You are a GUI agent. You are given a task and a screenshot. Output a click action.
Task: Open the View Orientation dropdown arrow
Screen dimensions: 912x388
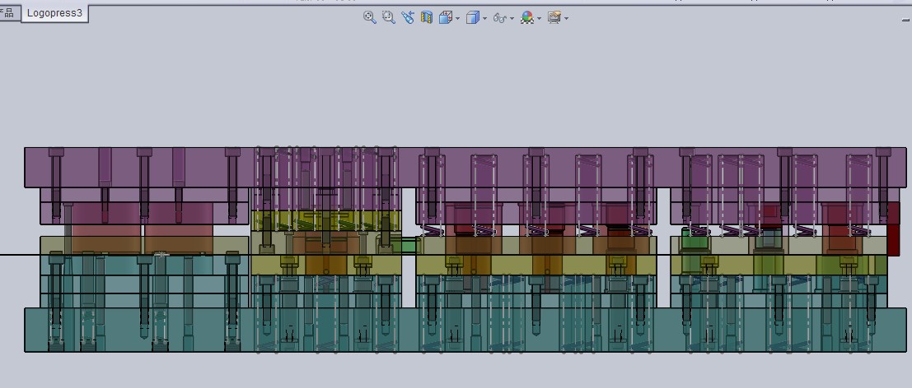tap(458, 19)
